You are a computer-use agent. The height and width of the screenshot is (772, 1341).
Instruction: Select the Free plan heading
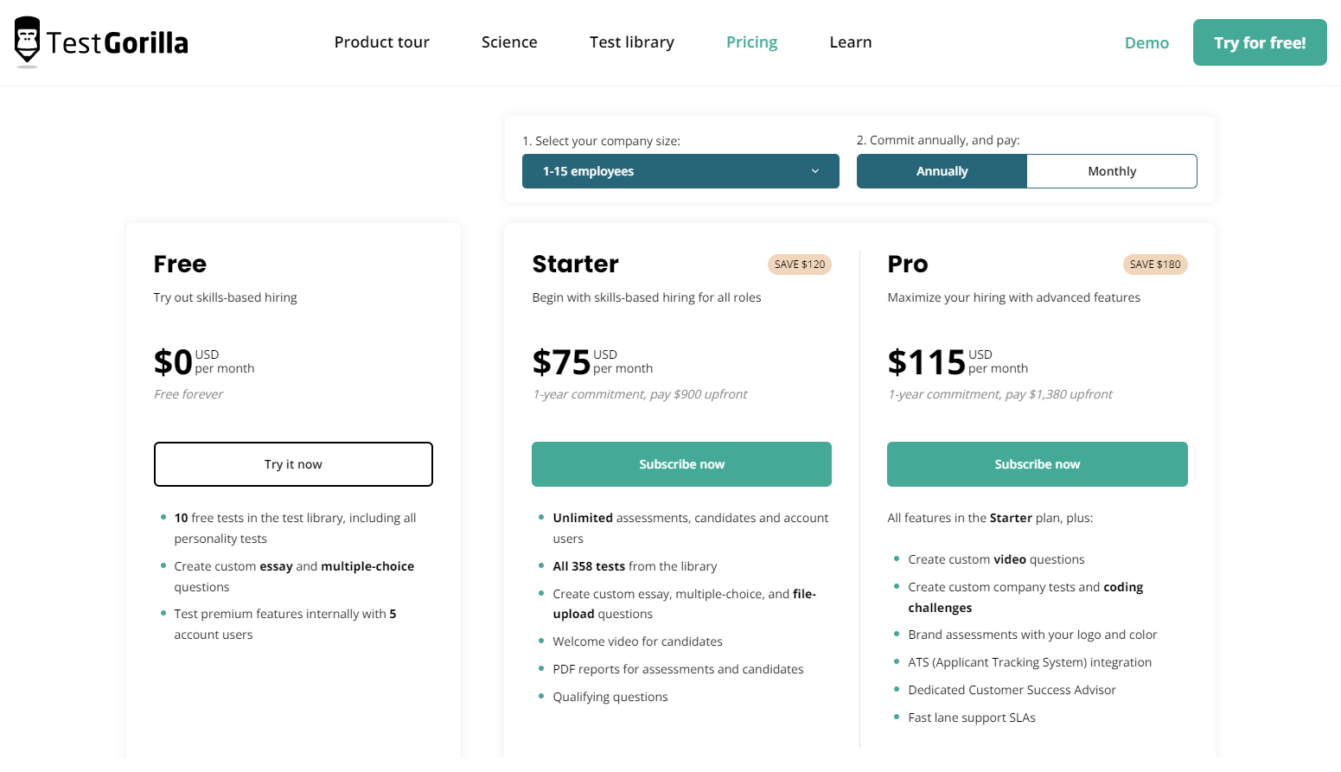pos(179,264)
